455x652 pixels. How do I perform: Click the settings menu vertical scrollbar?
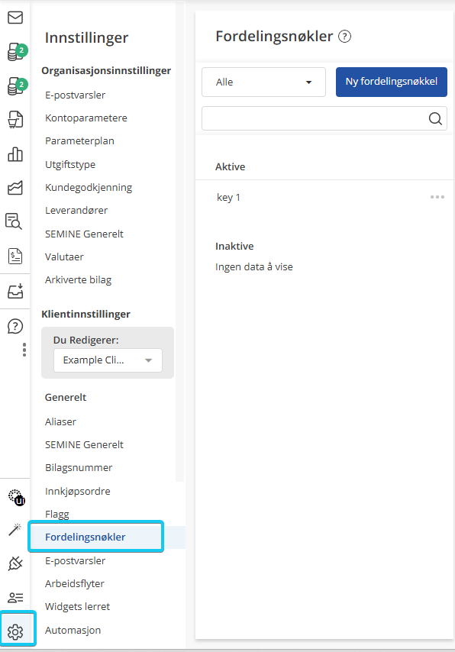click(x=179, y=241)
